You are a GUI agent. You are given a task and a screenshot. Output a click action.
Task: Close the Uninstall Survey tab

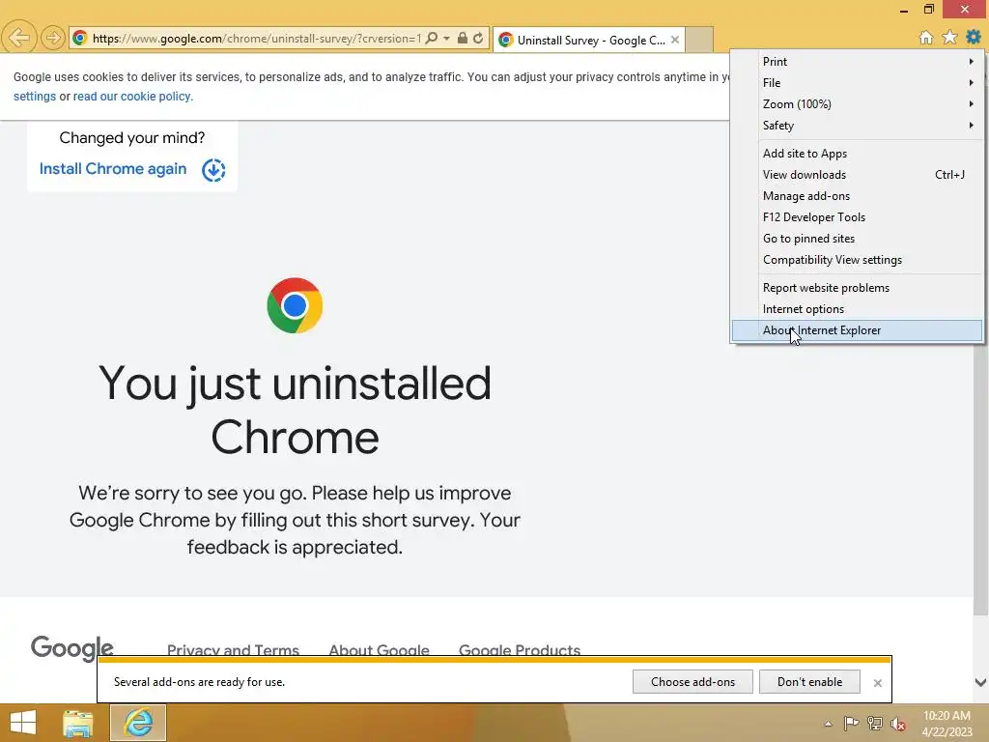[675, 40]
